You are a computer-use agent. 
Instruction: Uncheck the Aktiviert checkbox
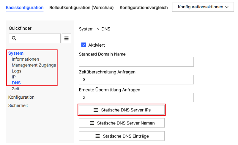(x=84, y=45)
